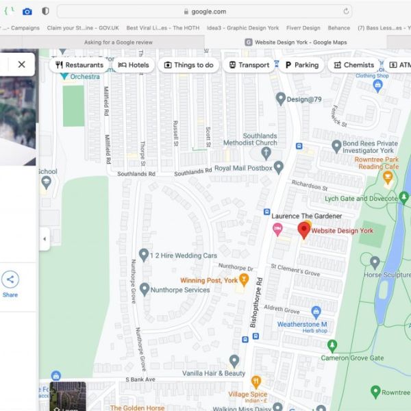Viewport: 411px width, 411px height.
Task: Click the Richardson St label
Action: 310,185
